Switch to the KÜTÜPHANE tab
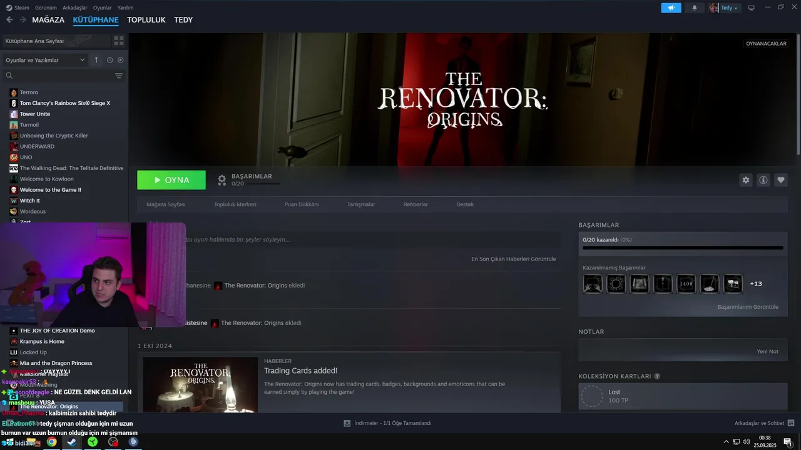801x450 pixels. click(96, 20)
